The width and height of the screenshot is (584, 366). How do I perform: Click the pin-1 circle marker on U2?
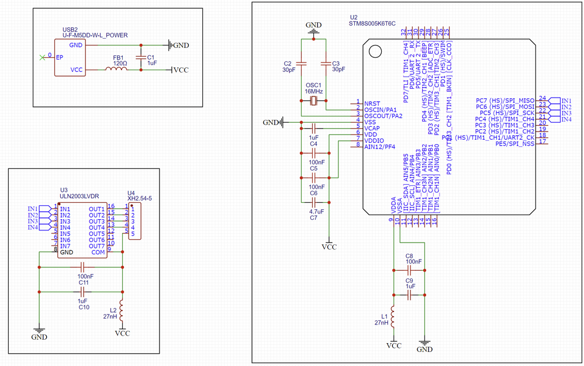[x=375, y=51]
